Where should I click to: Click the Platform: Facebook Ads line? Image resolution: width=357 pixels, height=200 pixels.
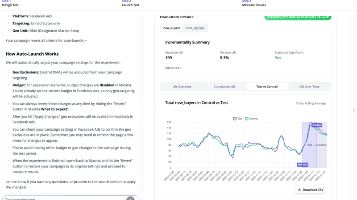pyautogui.click(x=32, y=16)
